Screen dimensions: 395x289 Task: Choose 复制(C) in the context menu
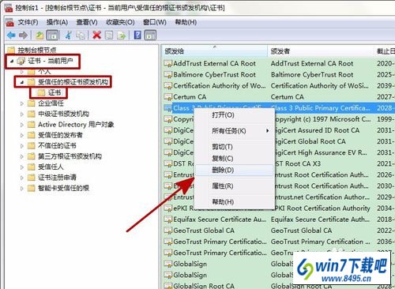click(234, 159)
